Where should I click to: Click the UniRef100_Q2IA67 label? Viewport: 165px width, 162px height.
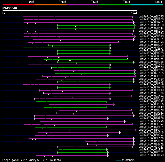(151, 147)
